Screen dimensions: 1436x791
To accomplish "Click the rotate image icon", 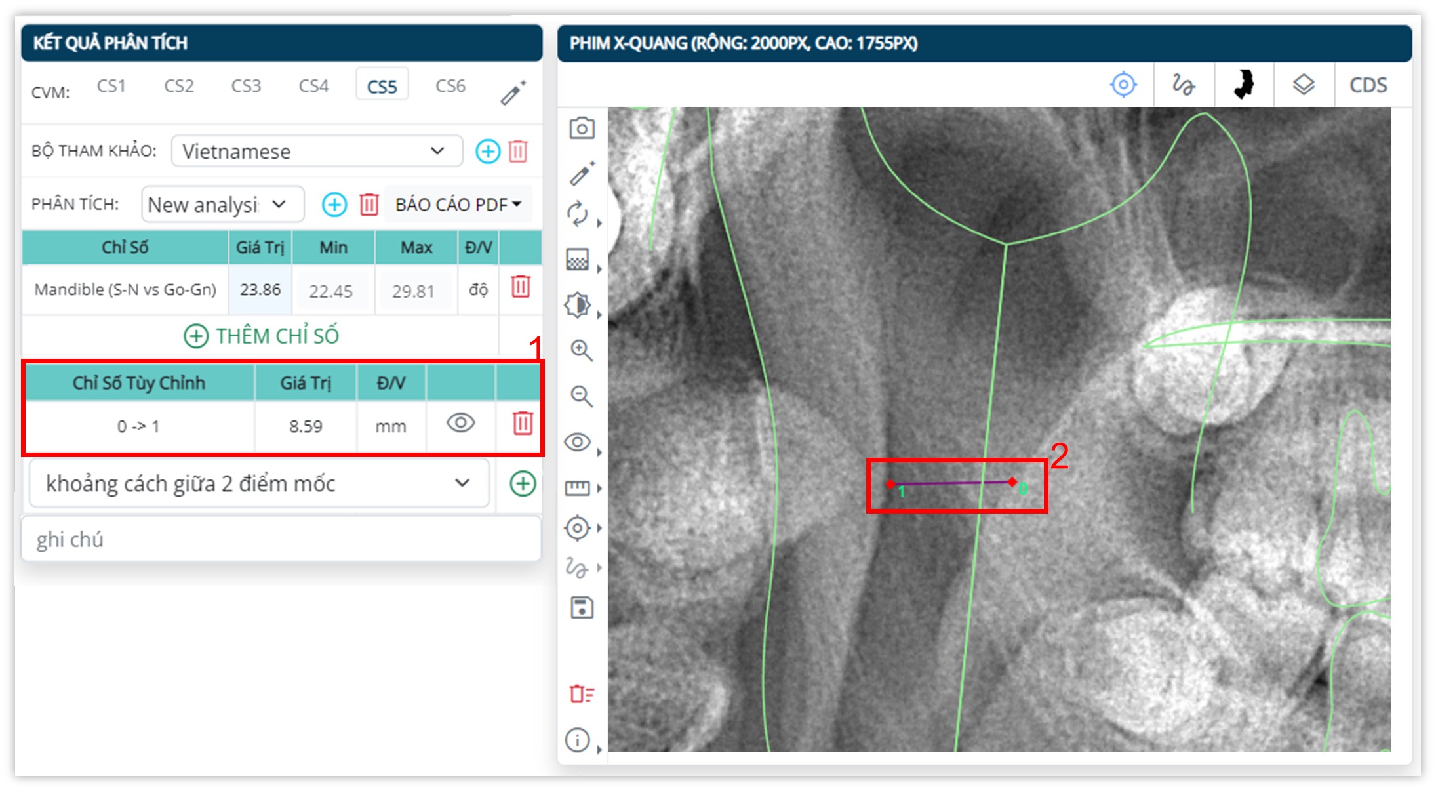I will click(577, 214).
